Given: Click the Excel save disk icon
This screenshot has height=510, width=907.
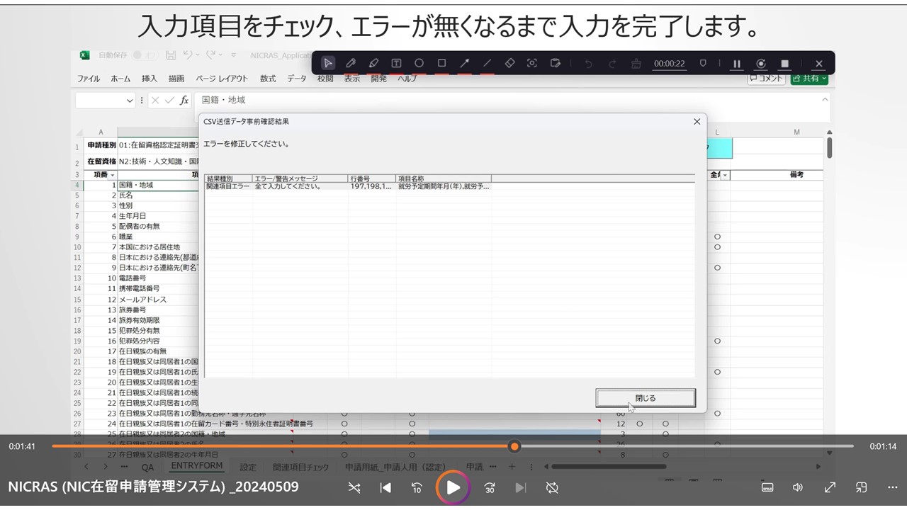Looking at the screenshot, I should coord(171,55).
